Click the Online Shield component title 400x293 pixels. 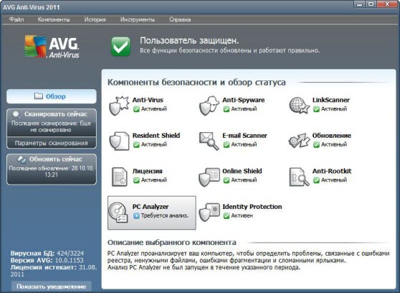click(242, 171)
